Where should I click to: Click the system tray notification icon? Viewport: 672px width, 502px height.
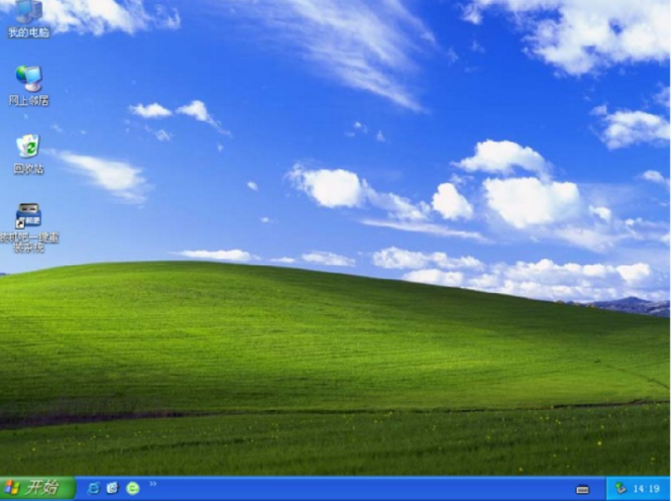pyautogui.click(x=620, y=488)
